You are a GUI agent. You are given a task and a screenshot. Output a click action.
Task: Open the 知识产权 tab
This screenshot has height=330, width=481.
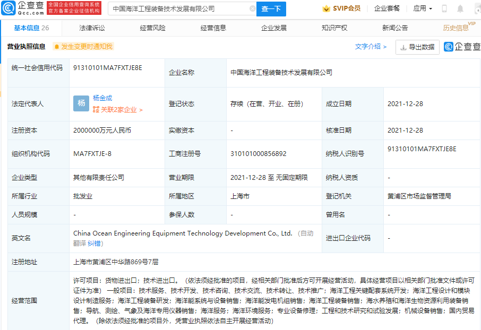(334, 28)
